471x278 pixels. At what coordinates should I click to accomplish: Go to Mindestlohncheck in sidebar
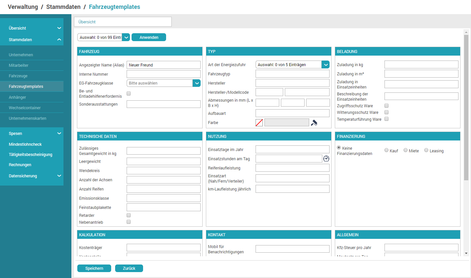point(25,144)
